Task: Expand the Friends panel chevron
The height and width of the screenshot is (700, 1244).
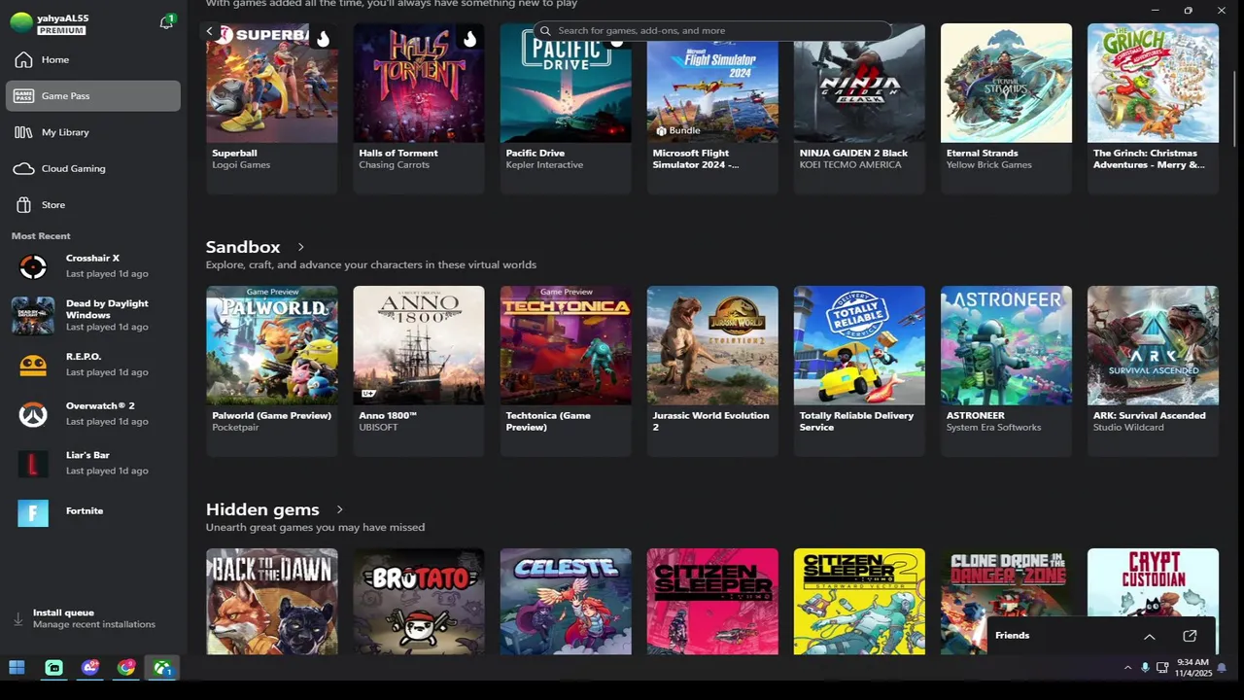Action: pyautogui.click(x=1150, y=637)
